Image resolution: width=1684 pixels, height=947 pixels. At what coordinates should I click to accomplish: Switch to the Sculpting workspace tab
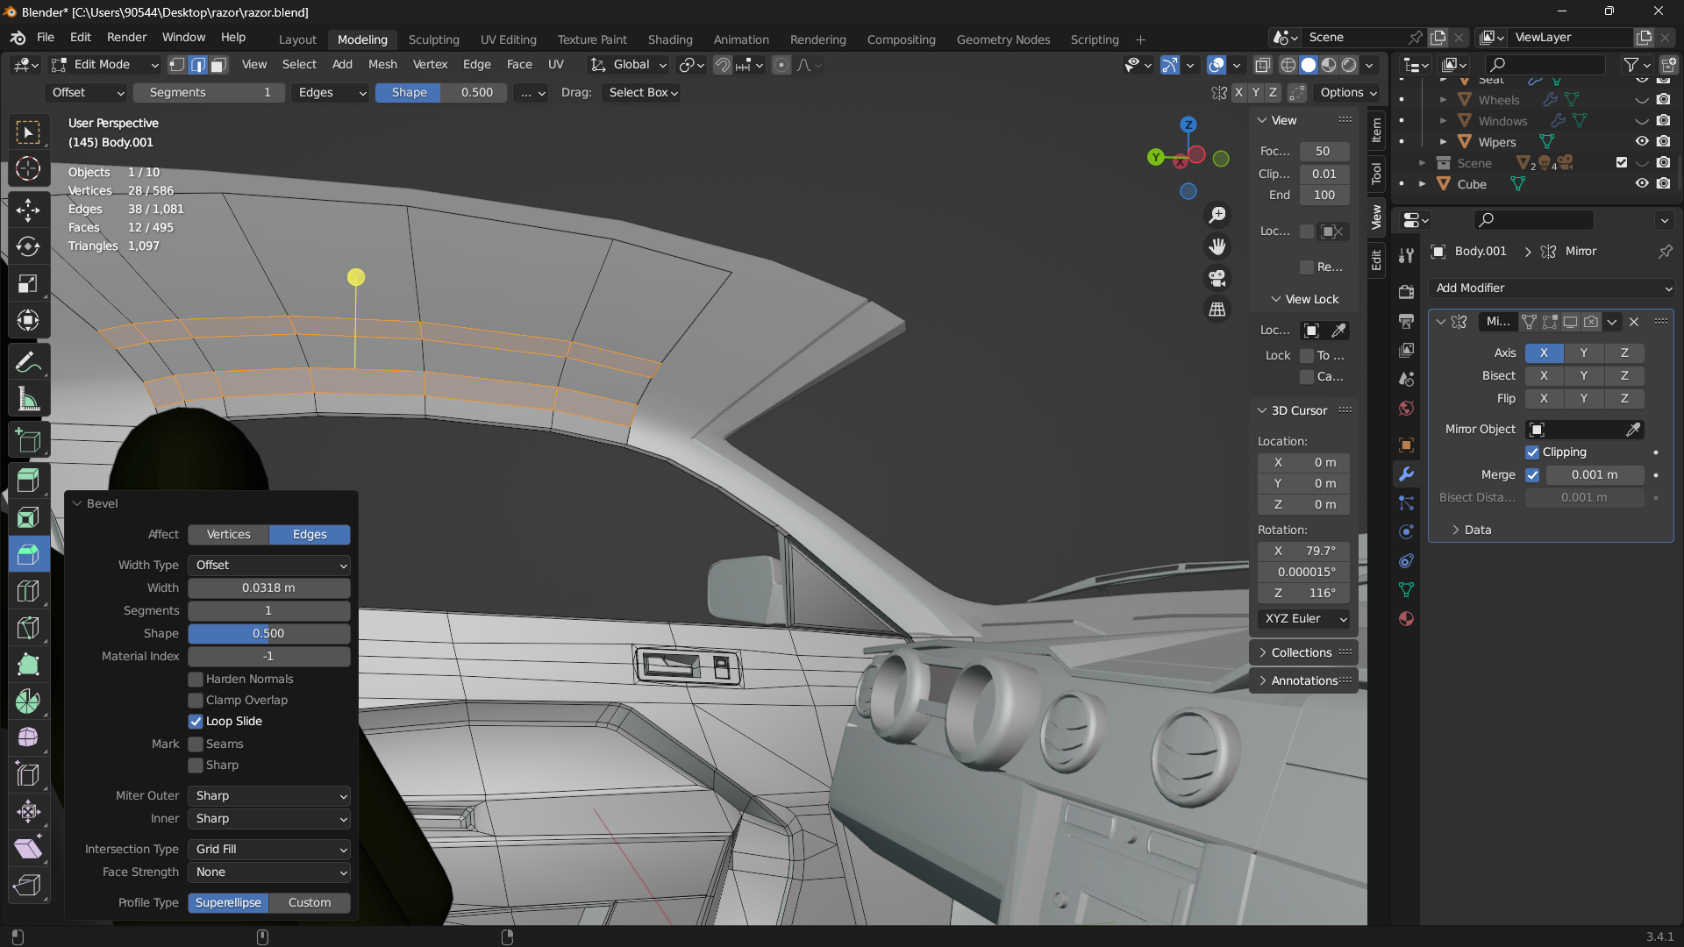click(x=433, y=39)
